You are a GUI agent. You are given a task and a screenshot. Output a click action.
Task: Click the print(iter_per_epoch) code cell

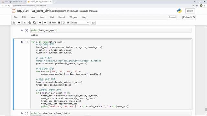coord(111,30)
